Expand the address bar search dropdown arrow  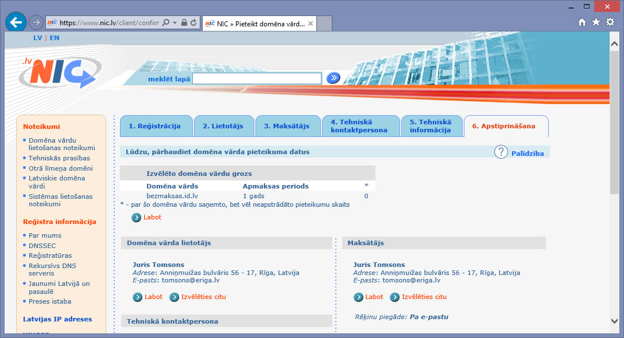click(x=174, y=23)
